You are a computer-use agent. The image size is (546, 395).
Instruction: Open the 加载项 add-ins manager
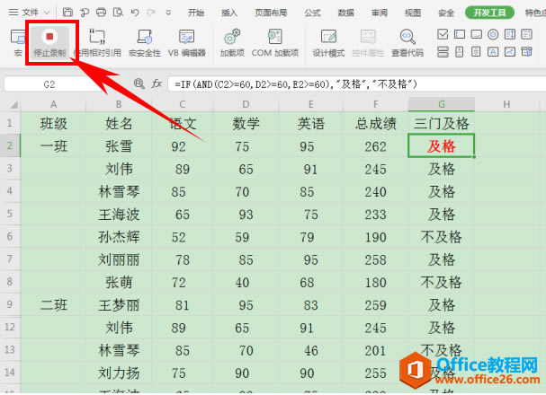click(232, 42)
